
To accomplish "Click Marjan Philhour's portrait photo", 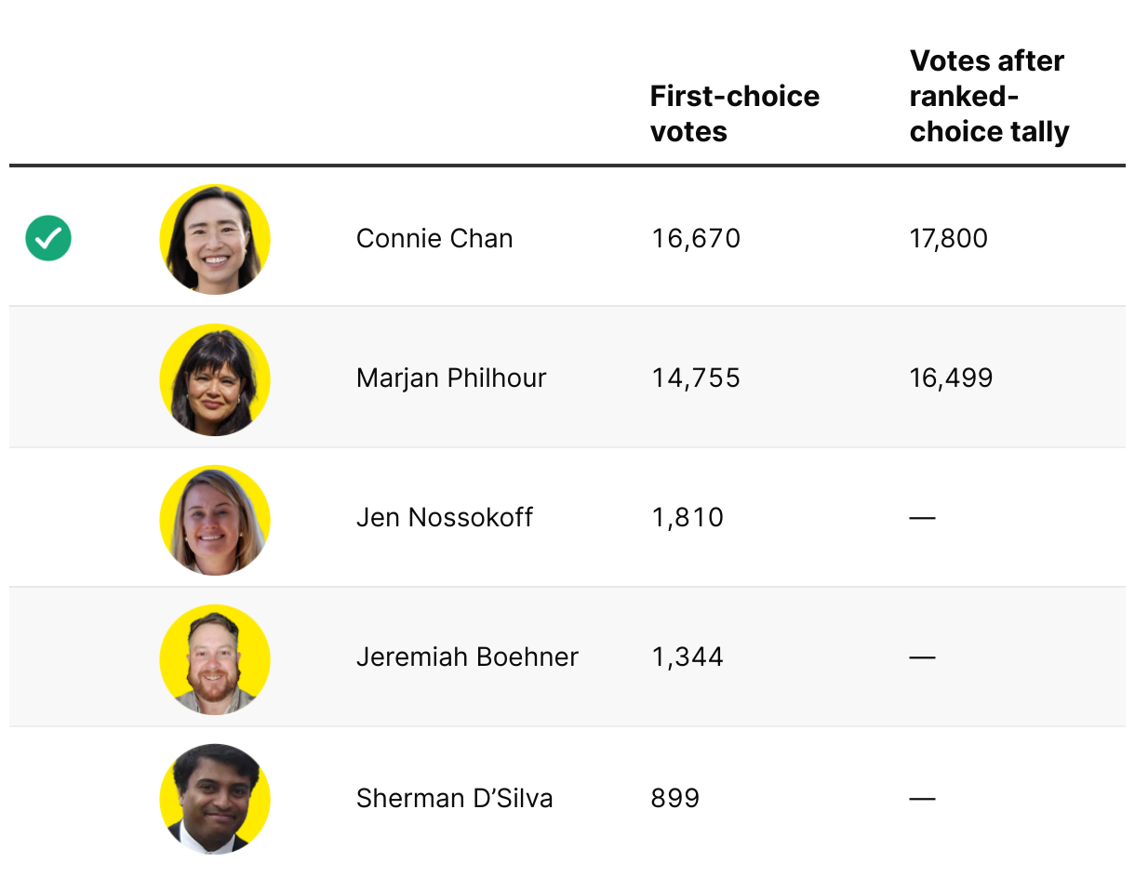I will [x=215, y=379].
